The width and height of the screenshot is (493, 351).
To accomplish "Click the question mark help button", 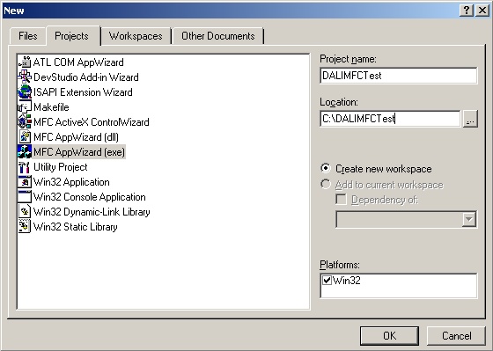I will click(467, 11).
